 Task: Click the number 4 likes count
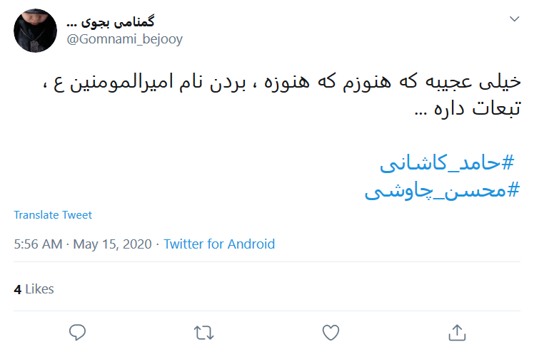pyautogui.click(x=17, y=289)
